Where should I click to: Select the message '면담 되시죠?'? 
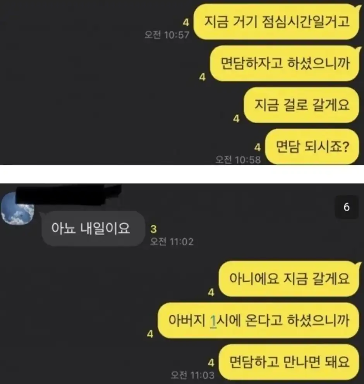tap(312, 147)
